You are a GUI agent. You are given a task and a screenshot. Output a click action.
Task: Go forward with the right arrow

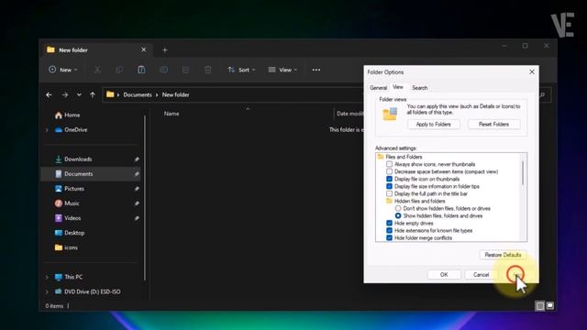click(x=65, y=95)
